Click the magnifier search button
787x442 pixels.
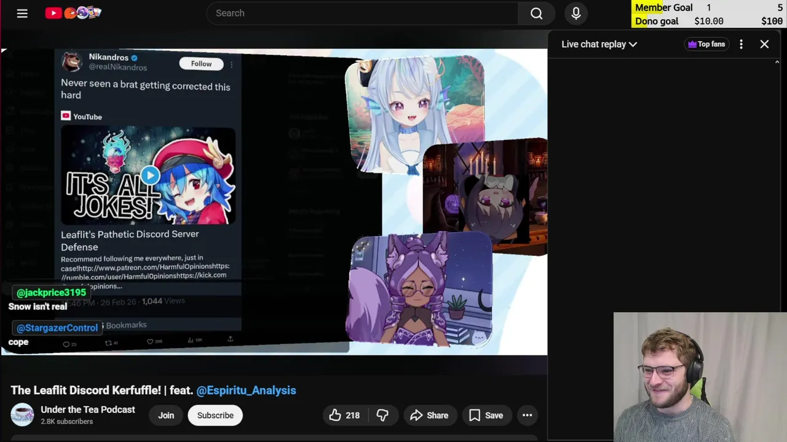pyautogui.click(x=537, y=13)
